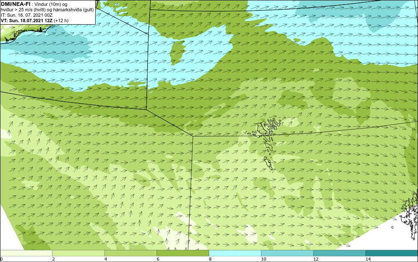Viewport: 418px width, 262px height.
Task: Click the 8–10 m/s light cyan legend swatch
Action: point(235,253)
